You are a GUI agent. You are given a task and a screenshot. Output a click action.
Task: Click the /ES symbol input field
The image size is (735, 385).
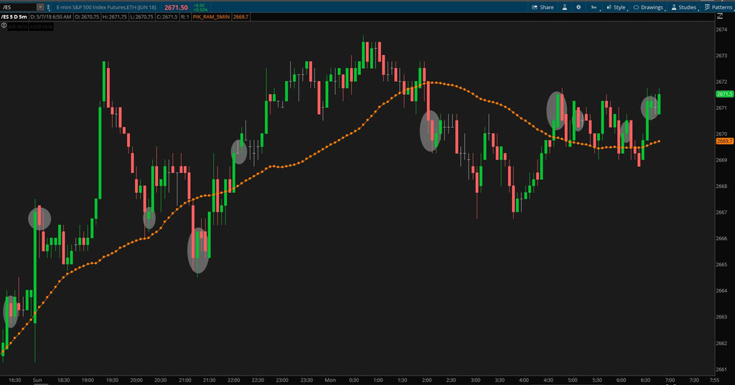(x=19, y=7)
